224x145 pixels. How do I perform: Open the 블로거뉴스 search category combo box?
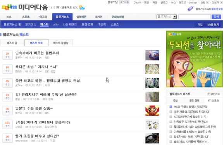pyautogui.click(x=167, y=17)
